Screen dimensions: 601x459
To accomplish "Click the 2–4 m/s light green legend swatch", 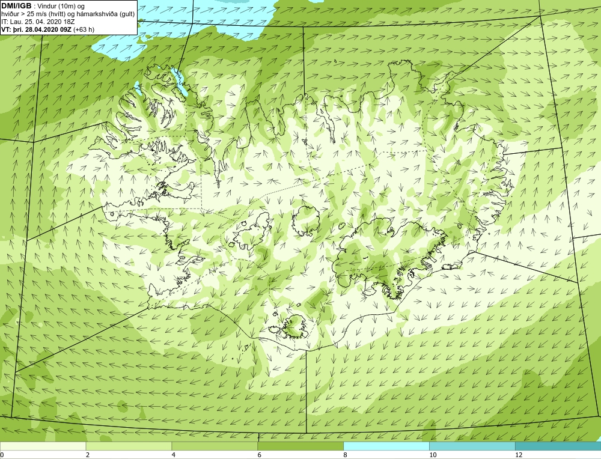I will point(129,446).
